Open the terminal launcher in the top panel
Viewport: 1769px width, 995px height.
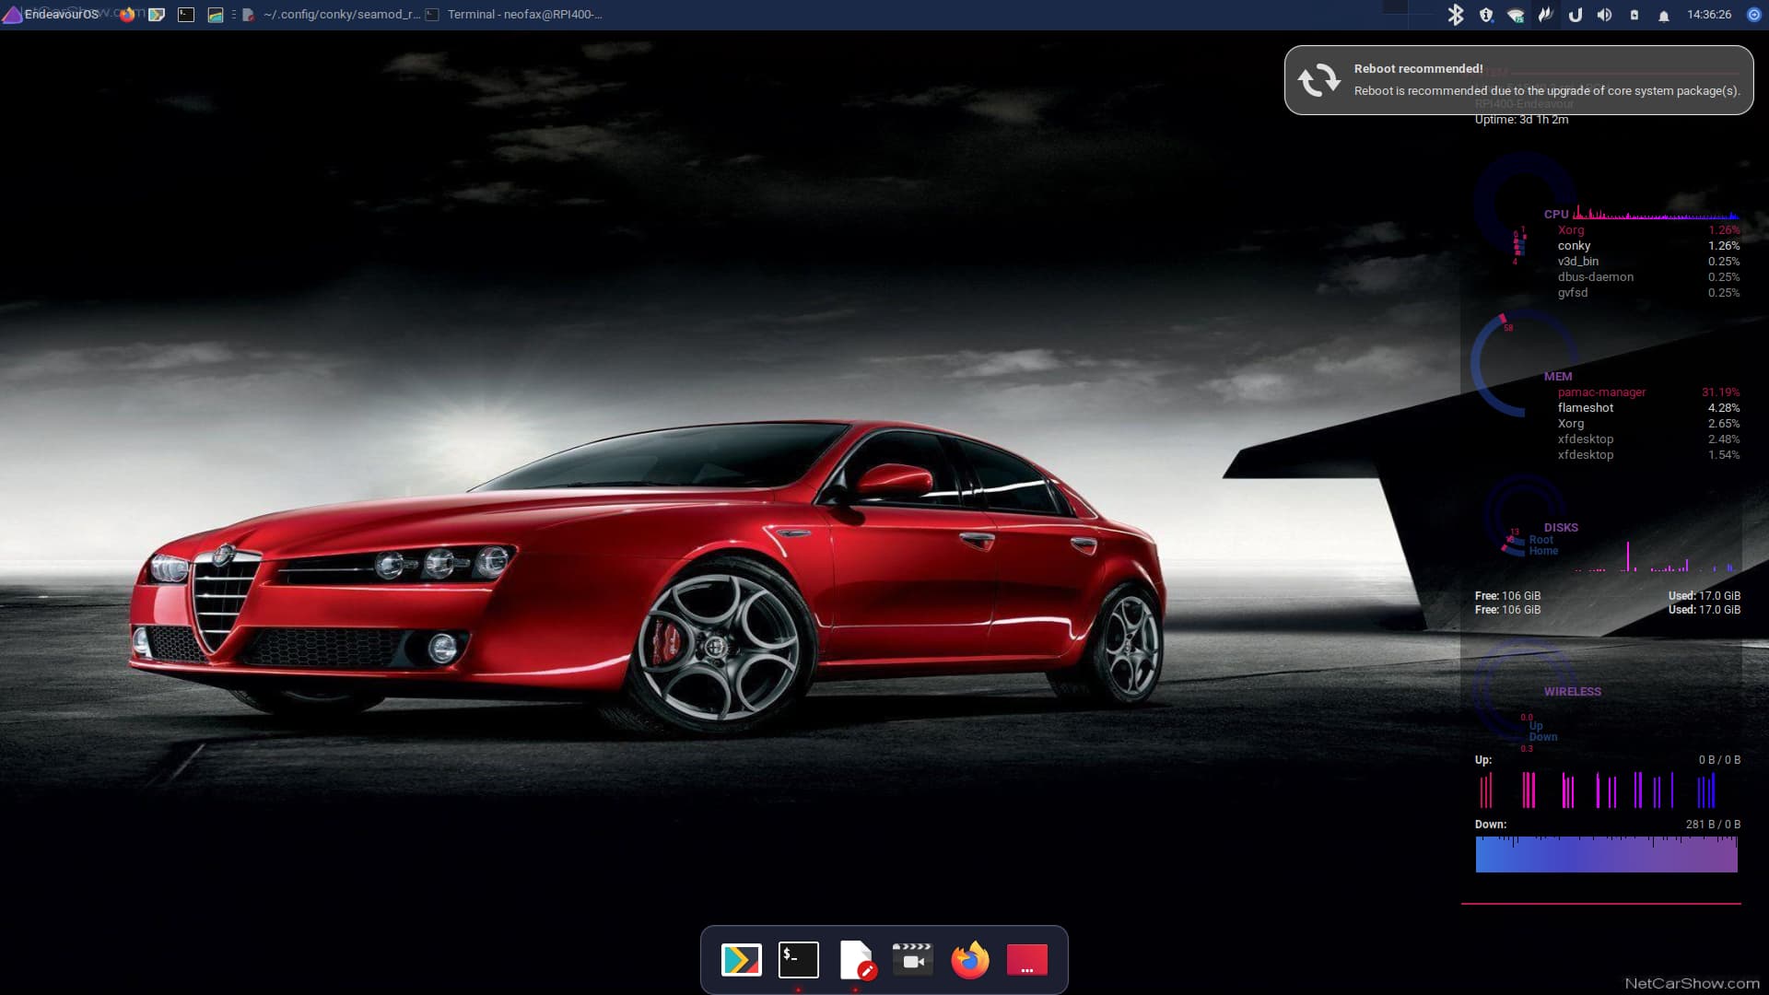[x=186, y=15]
